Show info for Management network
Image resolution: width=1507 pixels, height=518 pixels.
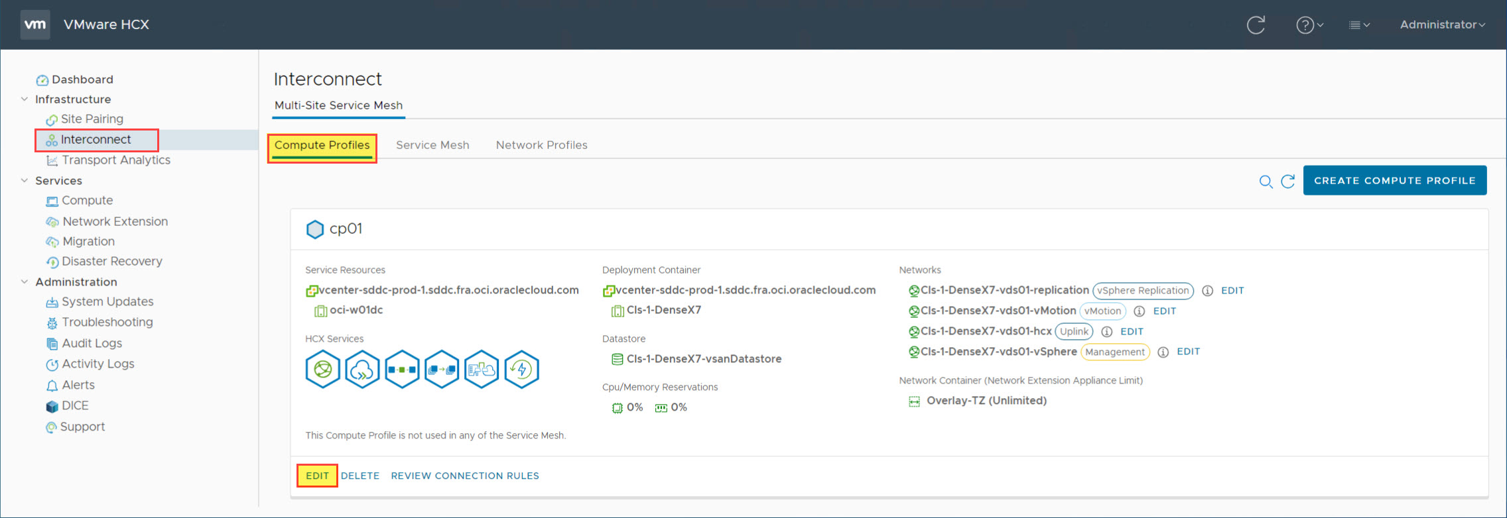(1163, 352)
